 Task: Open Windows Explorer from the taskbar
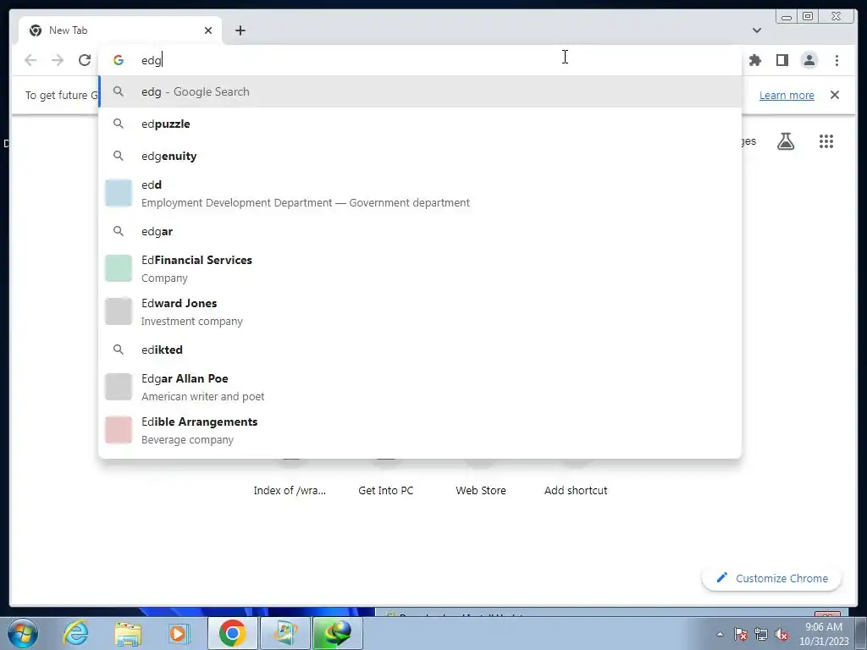point(128,633)
